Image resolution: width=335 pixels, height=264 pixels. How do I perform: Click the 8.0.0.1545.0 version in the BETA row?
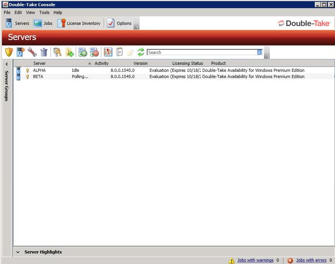click(x=123, y=76)
